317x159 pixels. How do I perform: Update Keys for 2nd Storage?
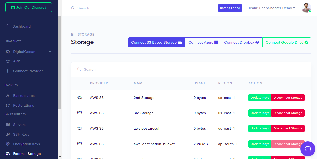(x=260, y=98)
